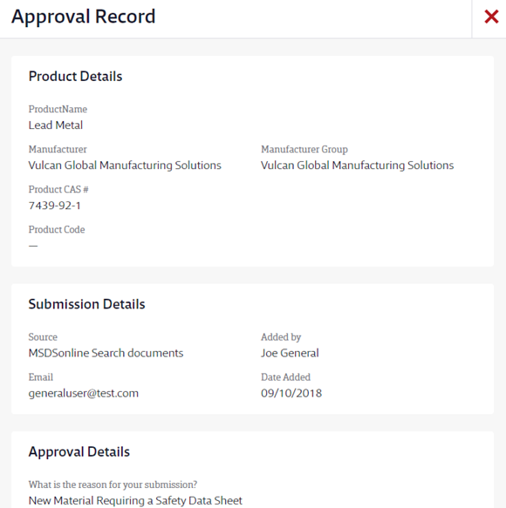The image size is (506, 508).
Task: Click the ProductName field label
Action: 58,109
